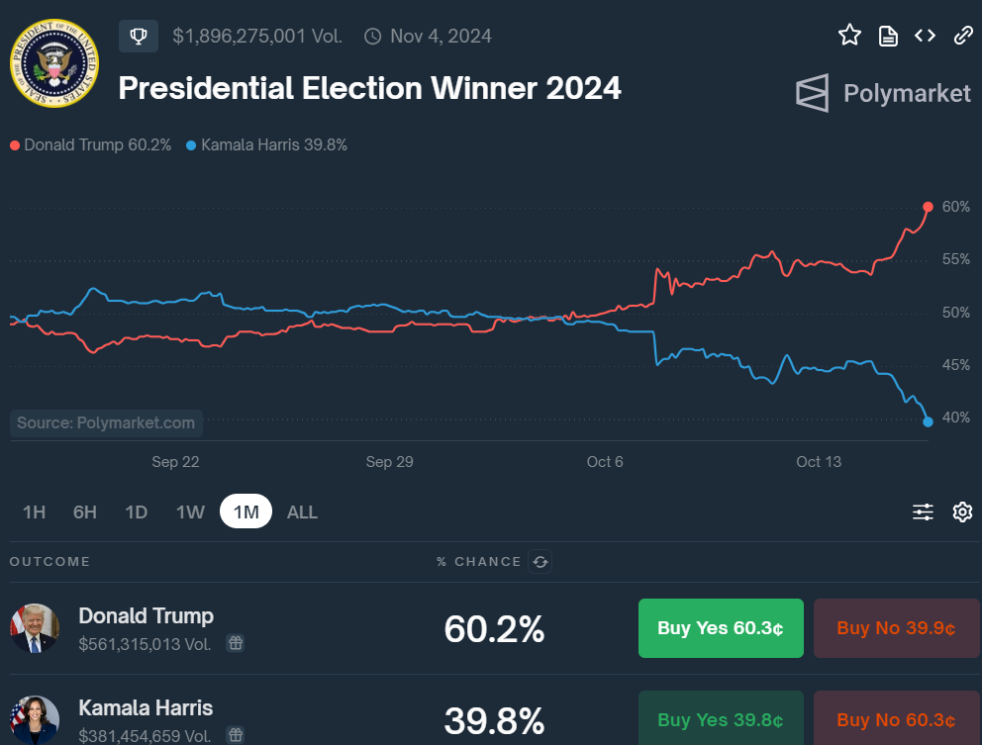This screenshot has height=745, width=982.
Task: Open the Source: Polymarket.com link
Action: [105, 423]
